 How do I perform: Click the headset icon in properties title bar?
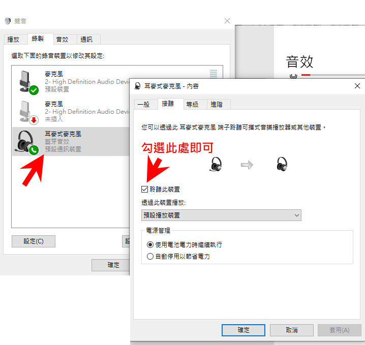point(137,86)
